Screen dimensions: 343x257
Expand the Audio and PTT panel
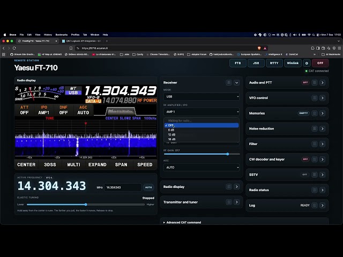pos(322,82)
